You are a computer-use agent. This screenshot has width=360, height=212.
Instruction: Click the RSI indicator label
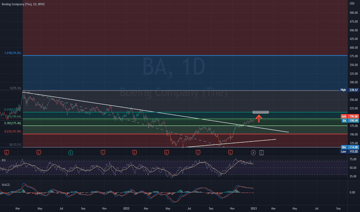pyautogui.click(x=4, y=160)
